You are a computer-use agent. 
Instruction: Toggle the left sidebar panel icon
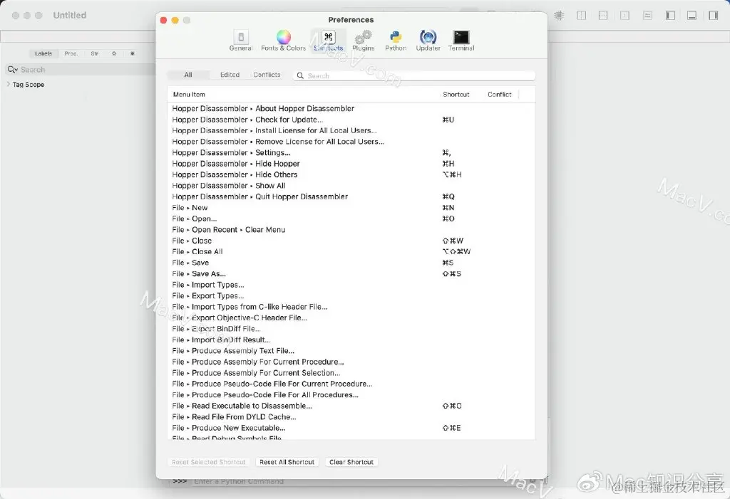[670, 16]
